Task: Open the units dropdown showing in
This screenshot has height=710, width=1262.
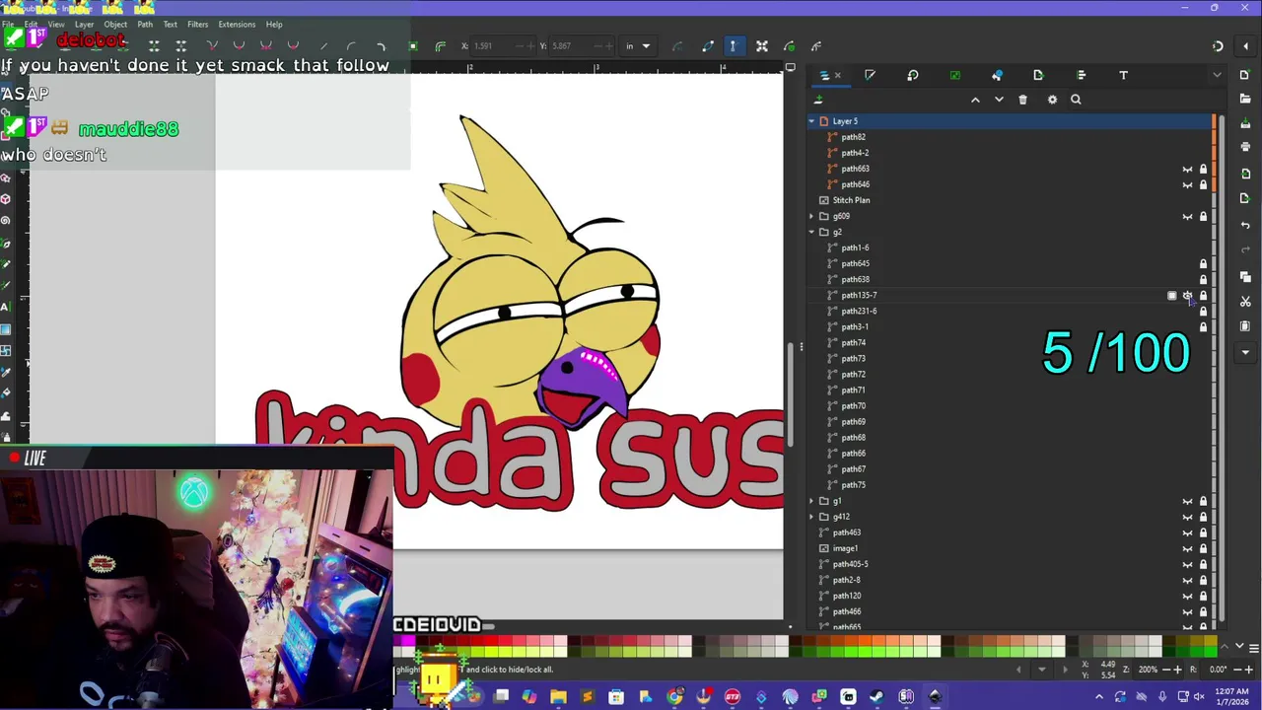Action: (638, 46)
